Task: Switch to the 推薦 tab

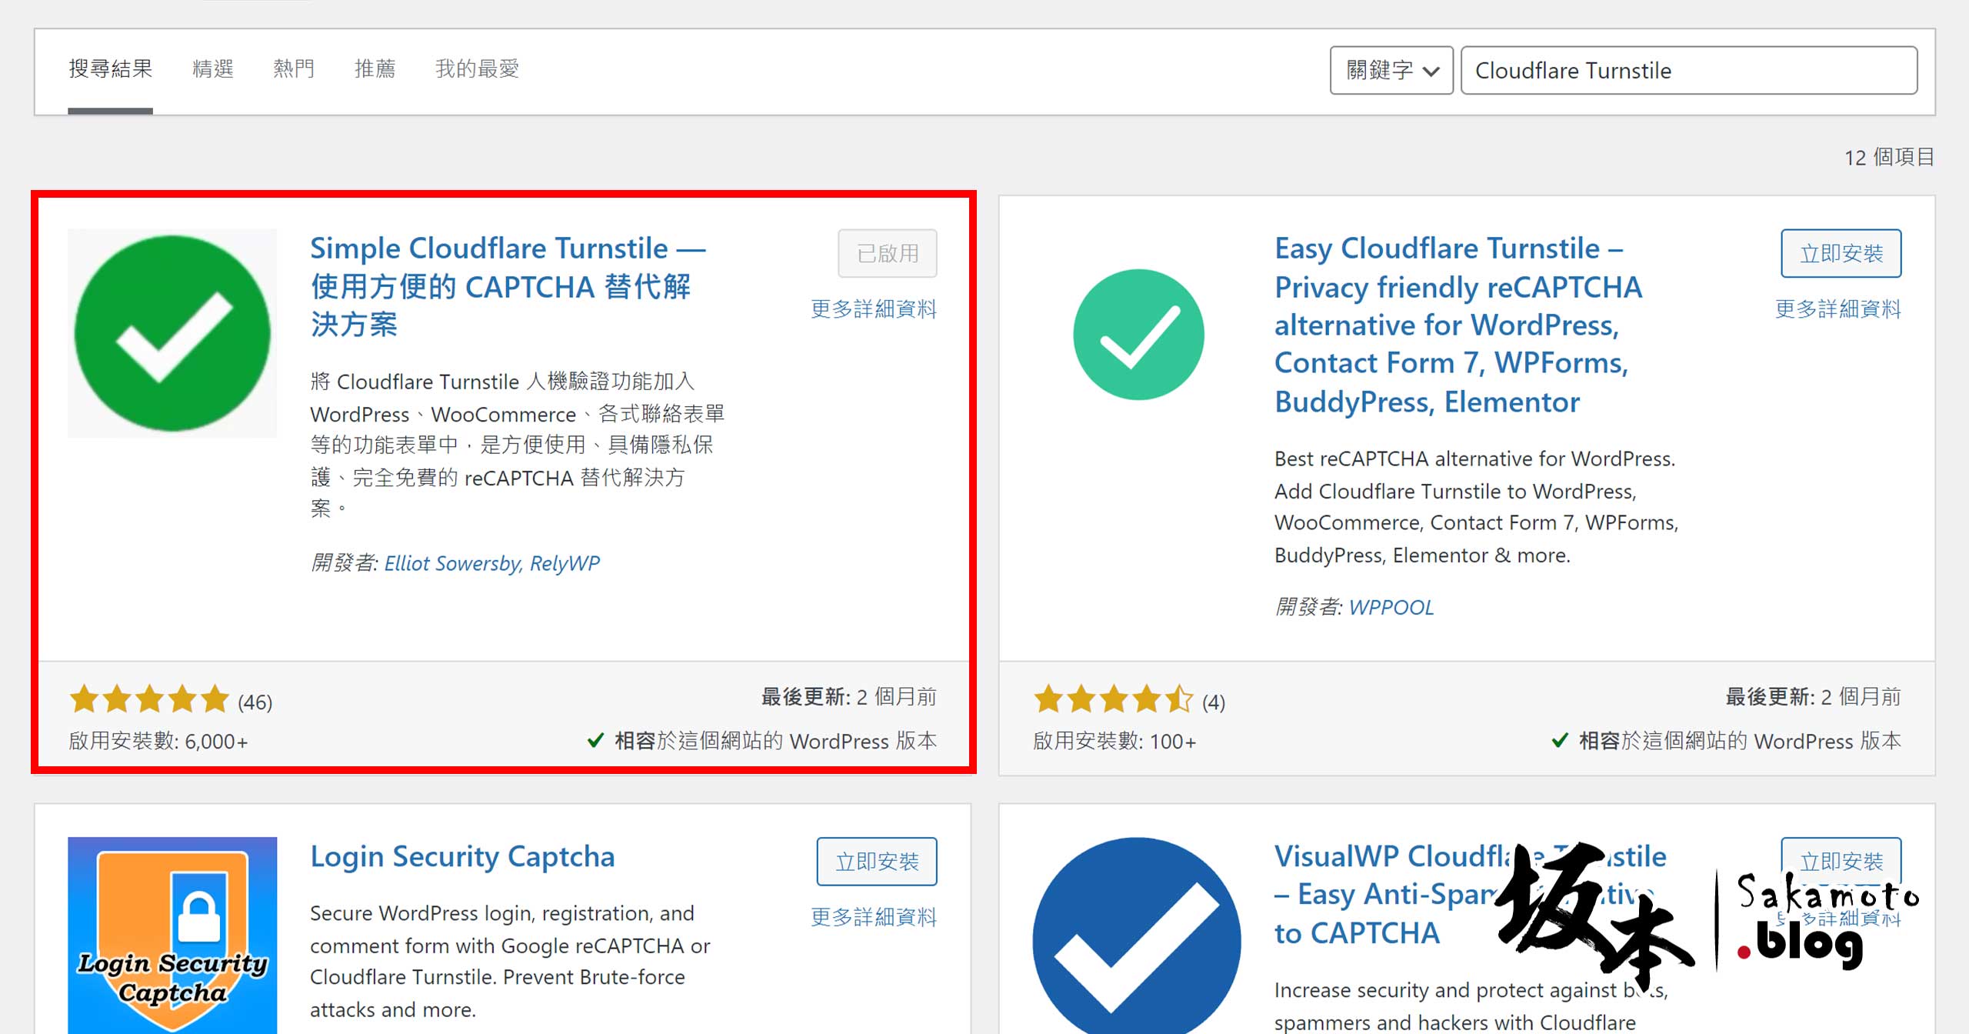Action: tap(375, 69)
